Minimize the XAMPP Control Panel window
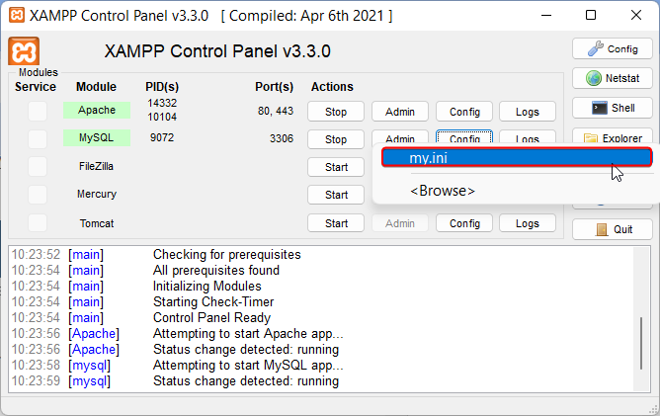Screen dimensions: 660x416 point(546,15)
